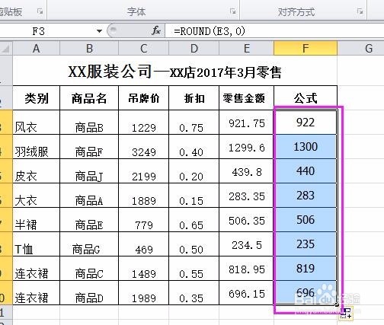384x325 pixels.
Task: Click the 风衣 cell
Action: point(37,123)
